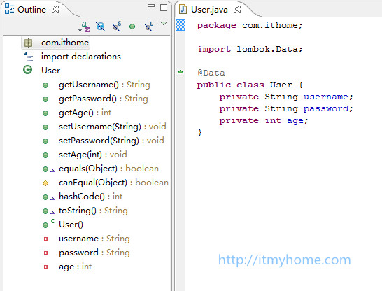Click the Java file icon on User.java tab
The image size is (382, 291).
183,10
